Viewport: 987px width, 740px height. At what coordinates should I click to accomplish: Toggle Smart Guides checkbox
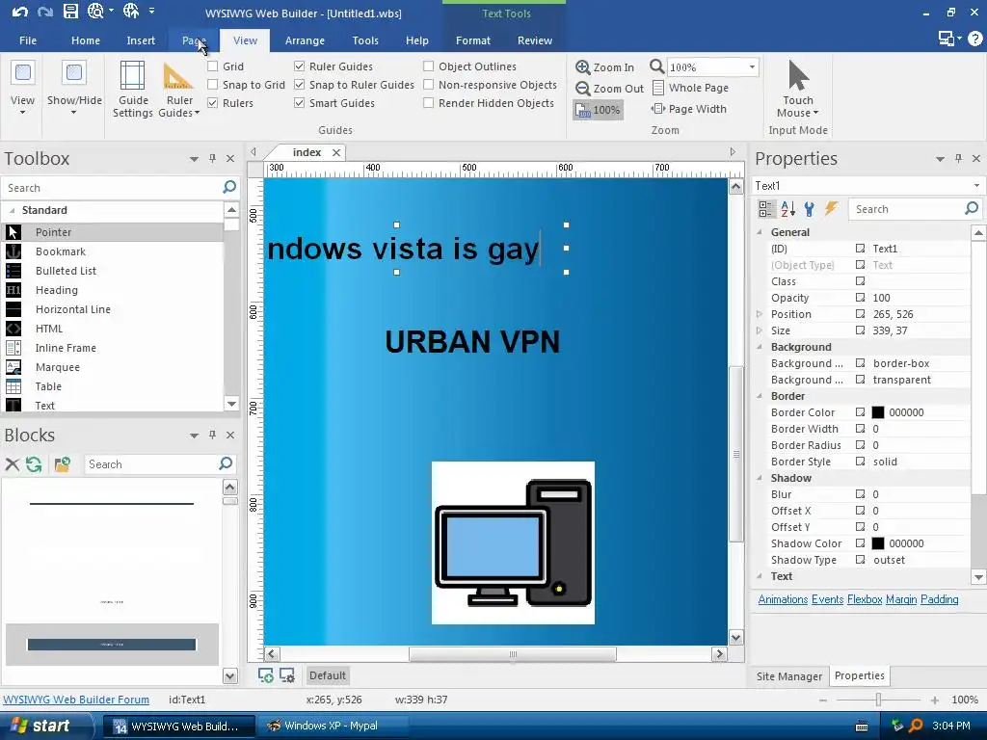click(300, 102)
